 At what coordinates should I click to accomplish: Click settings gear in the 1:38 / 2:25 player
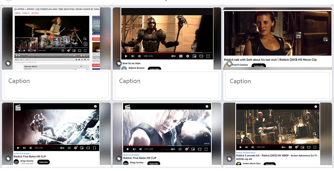click(x=296, y=147)
